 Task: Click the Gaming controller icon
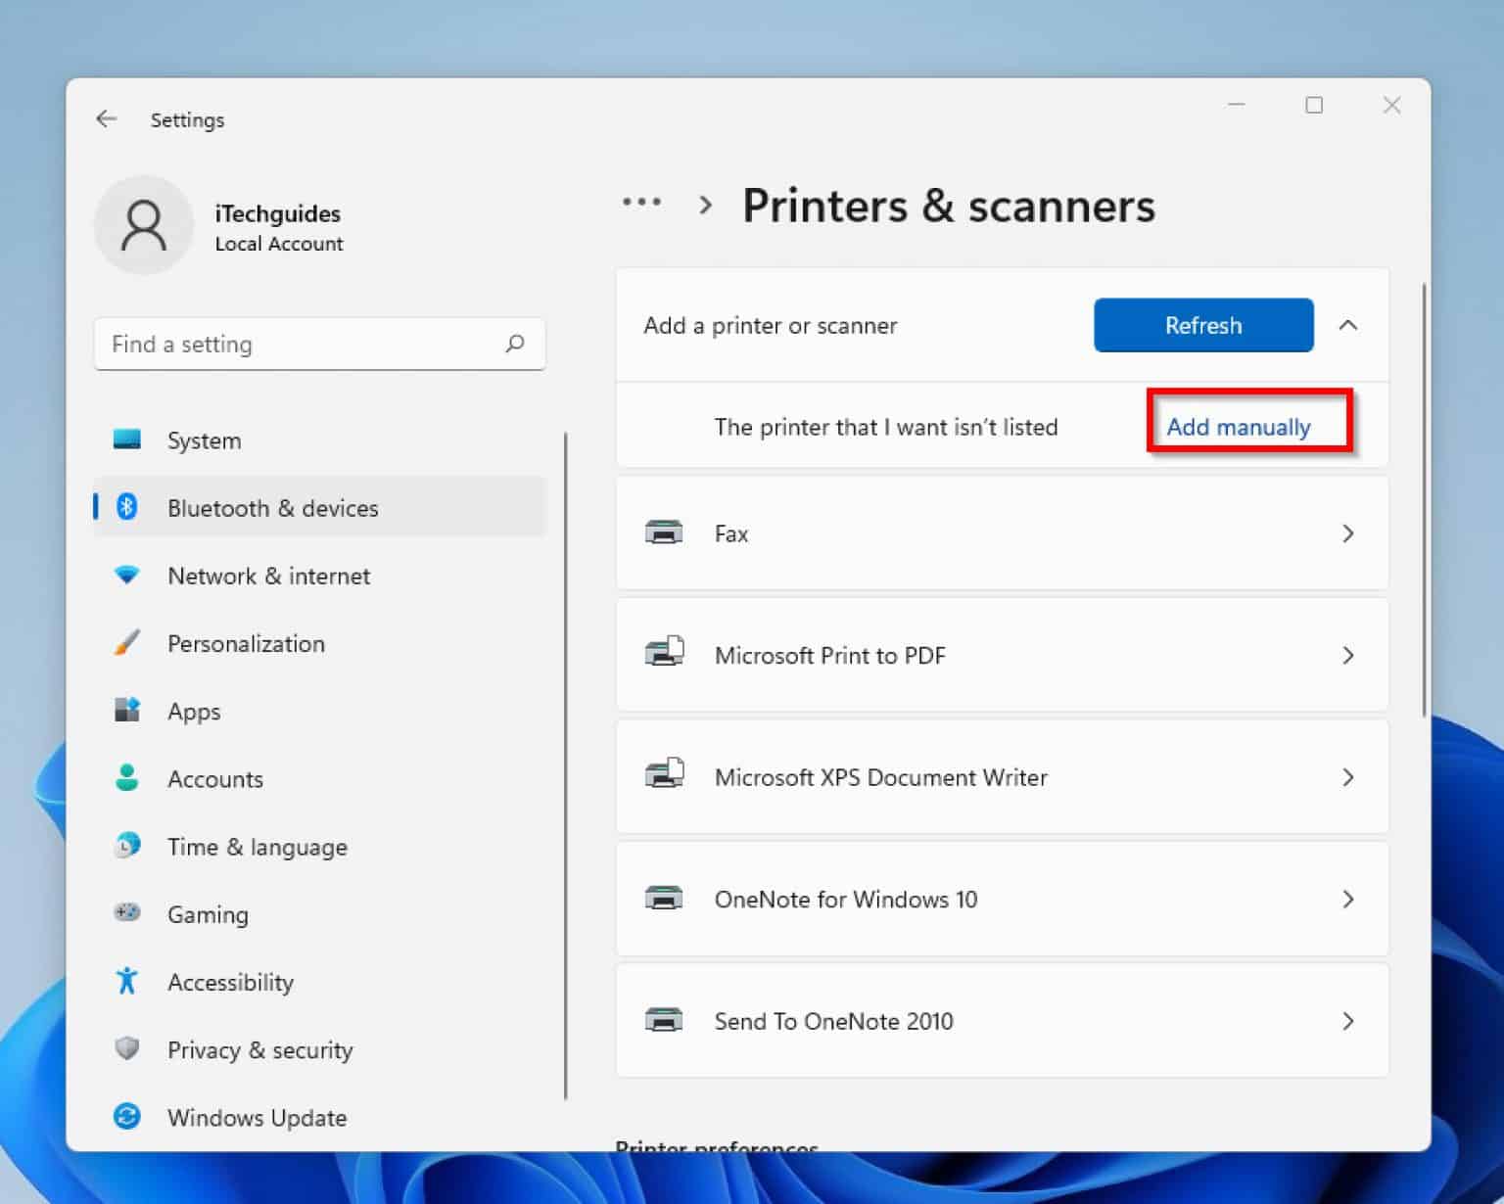127,913
